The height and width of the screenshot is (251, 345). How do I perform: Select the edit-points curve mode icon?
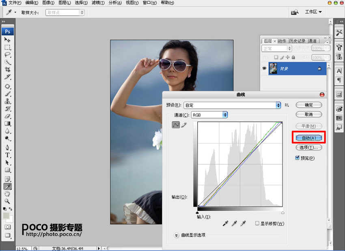[x=176, y=125]
